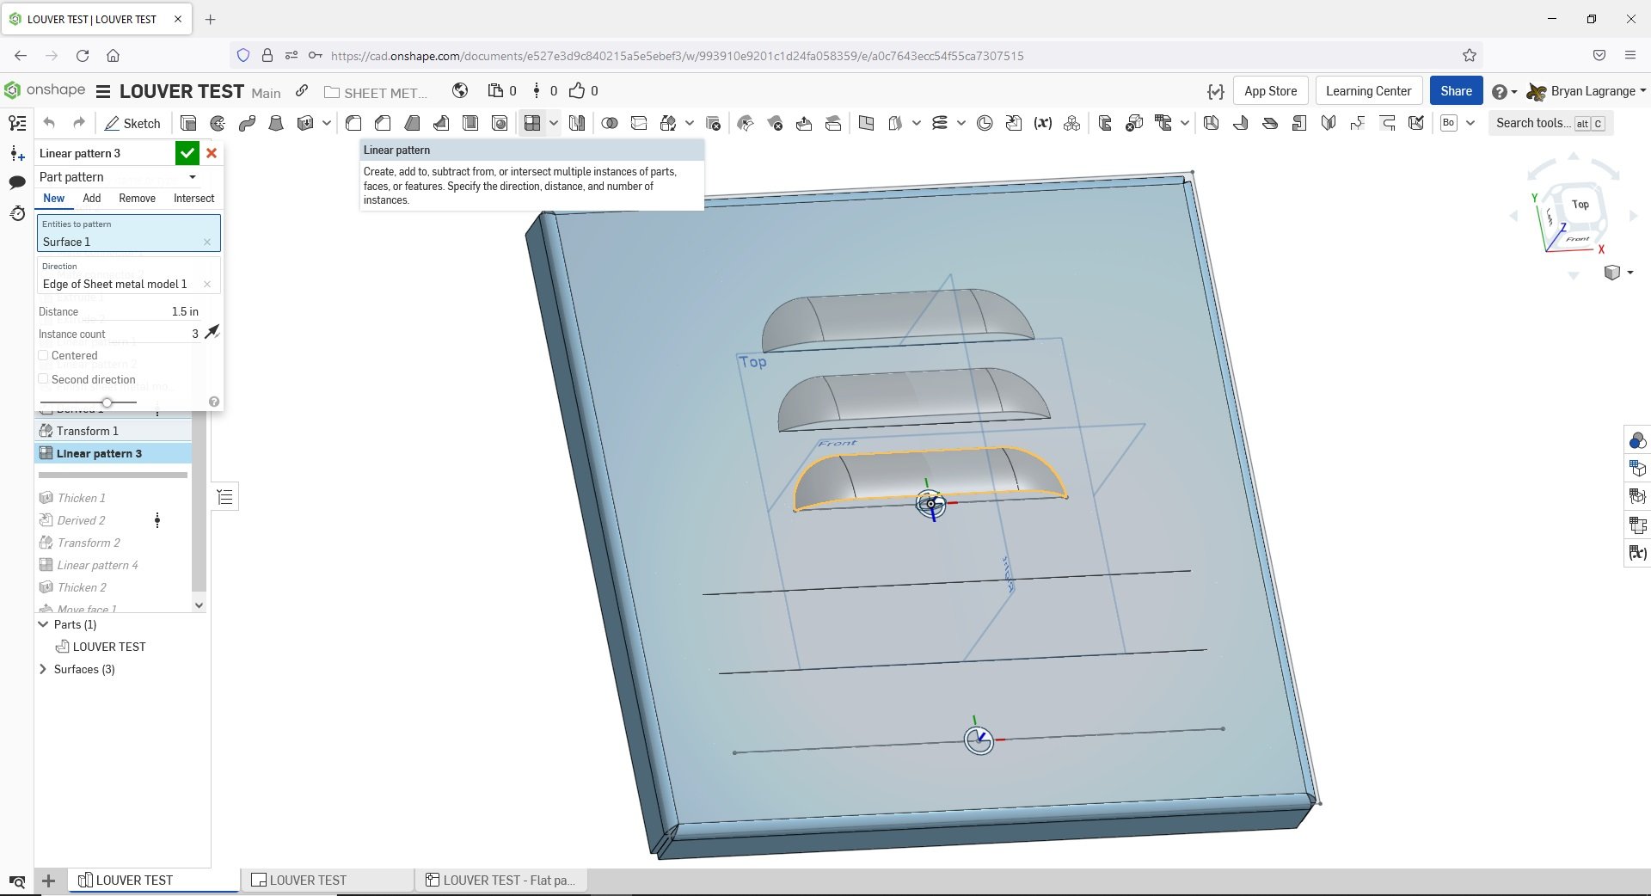Select the sheet metal Flange icon

point(1241,123)
